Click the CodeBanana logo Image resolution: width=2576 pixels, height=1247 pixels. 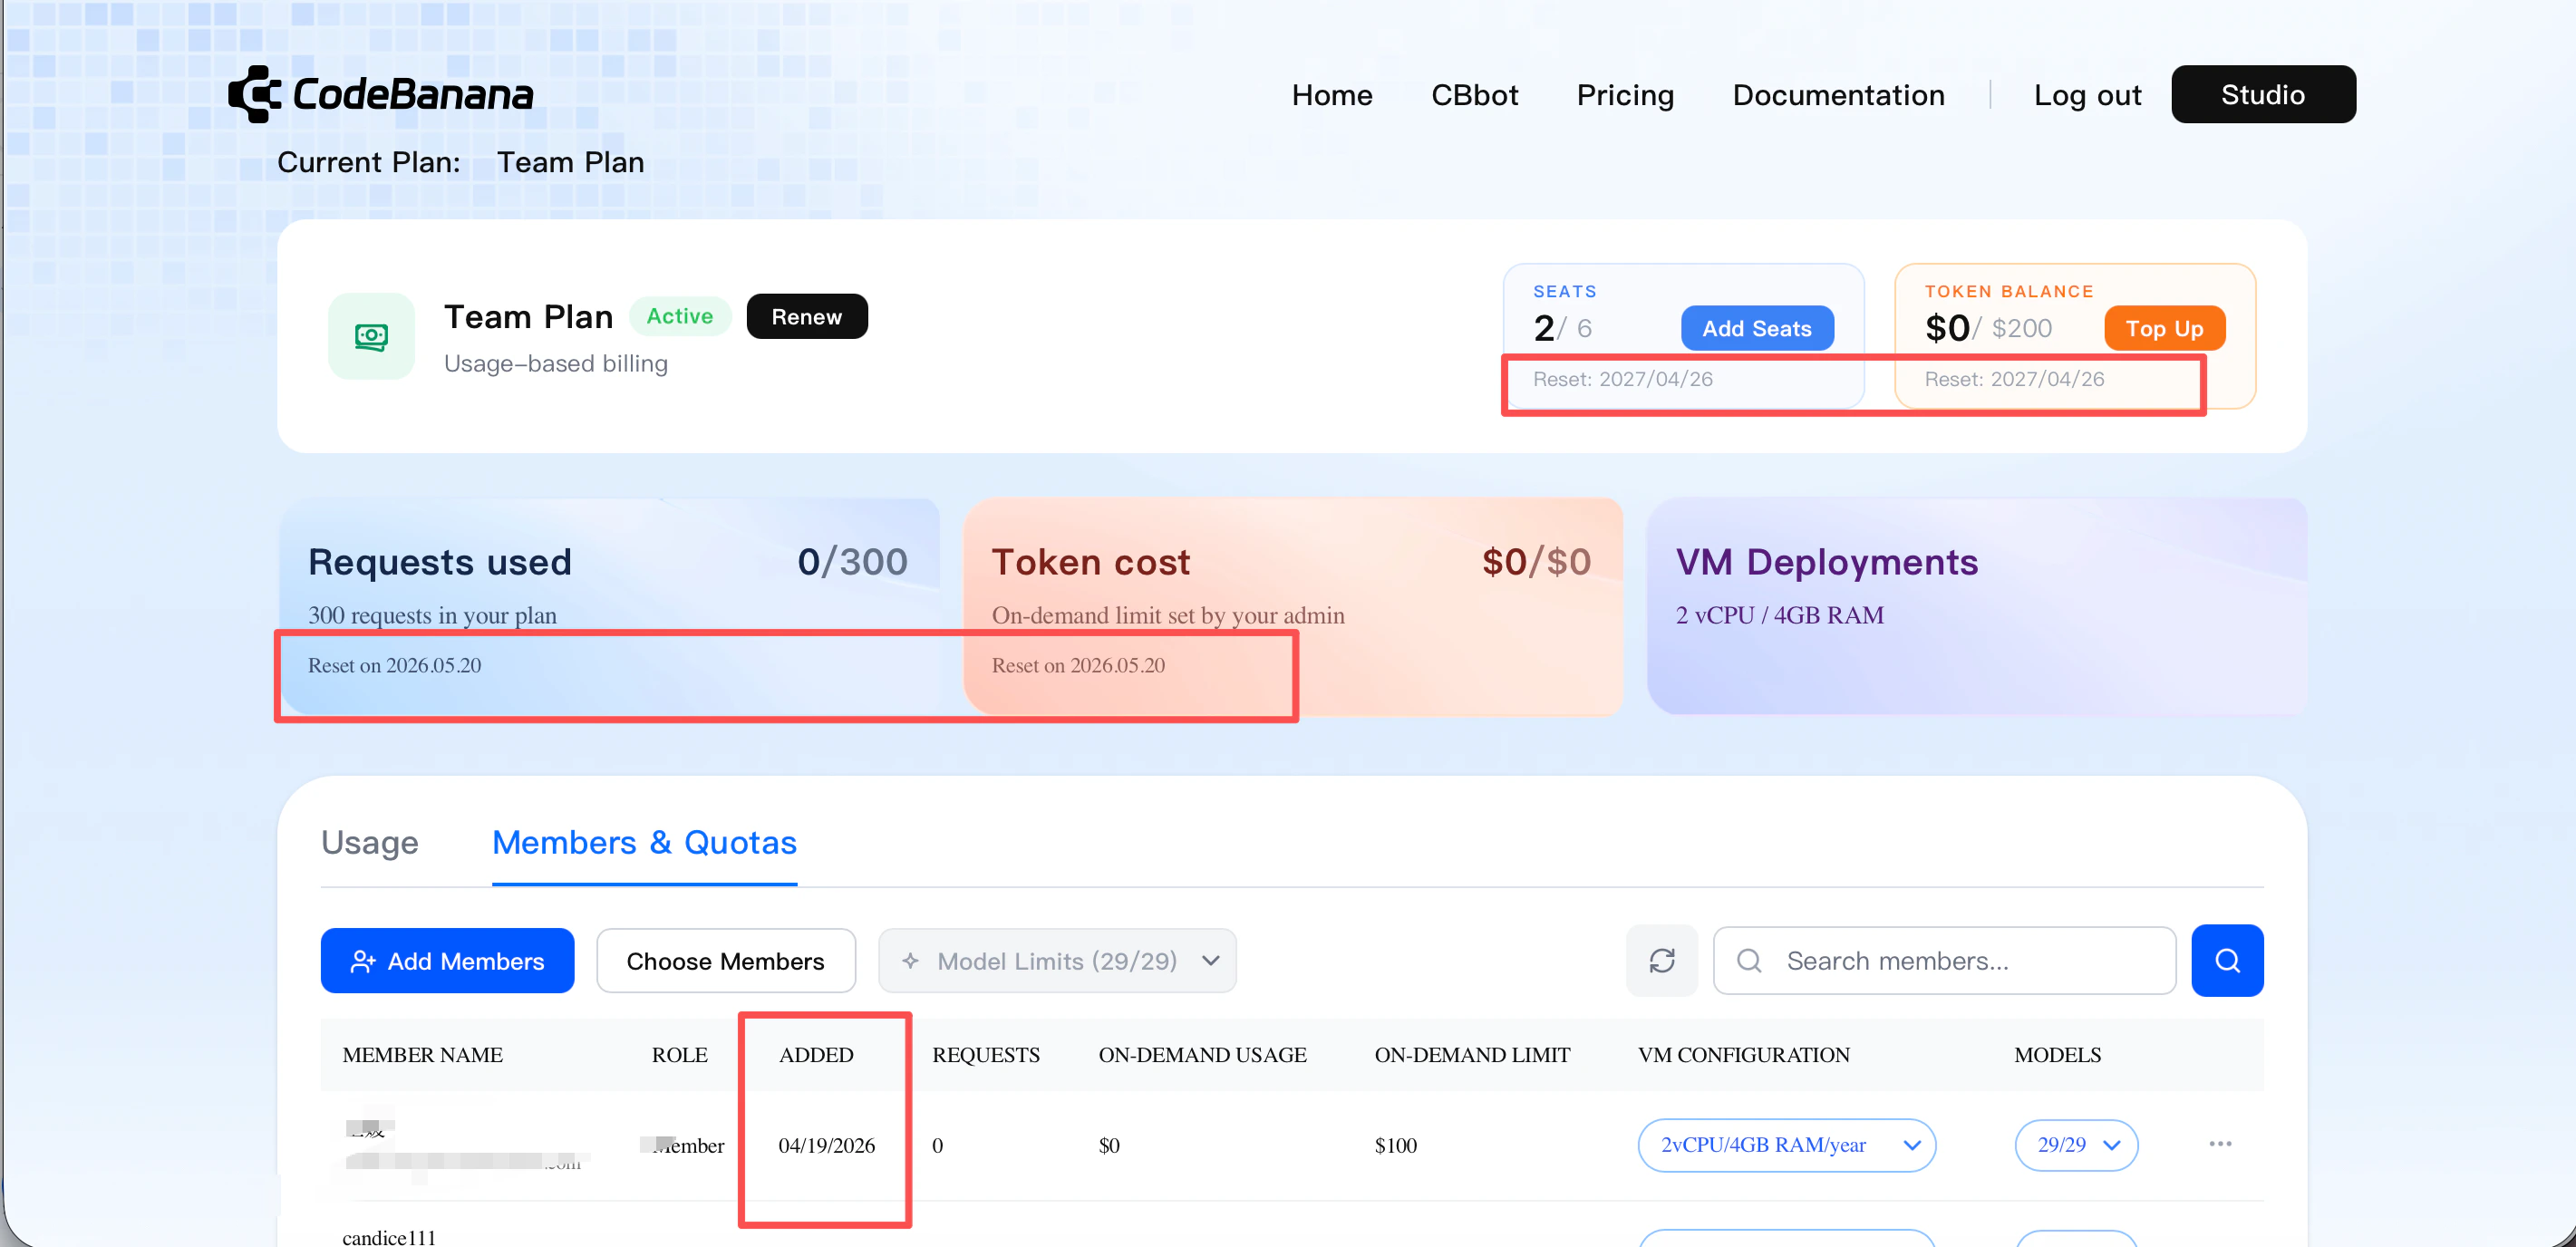pyautogui.click(x=381, y=94)
